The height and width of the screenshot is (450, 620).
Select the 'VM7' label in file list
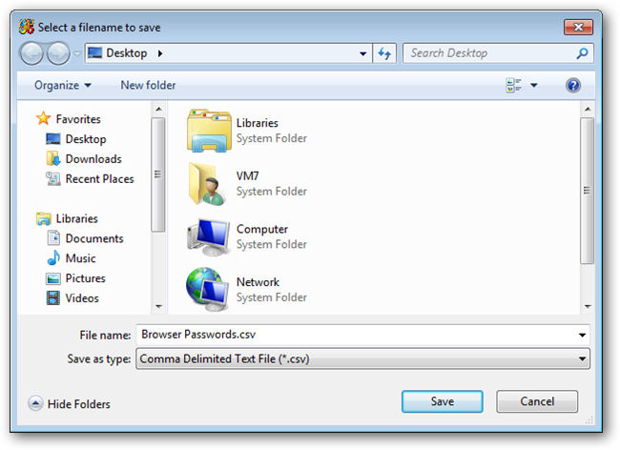[248, 176]
